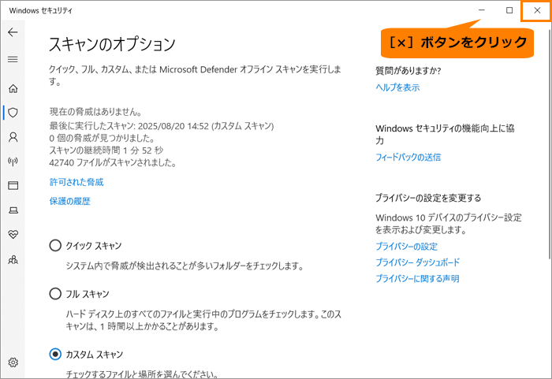Click the 最後に実行したスキャン date line
This screenshot has width=552, height=379.
pos(162,126)
